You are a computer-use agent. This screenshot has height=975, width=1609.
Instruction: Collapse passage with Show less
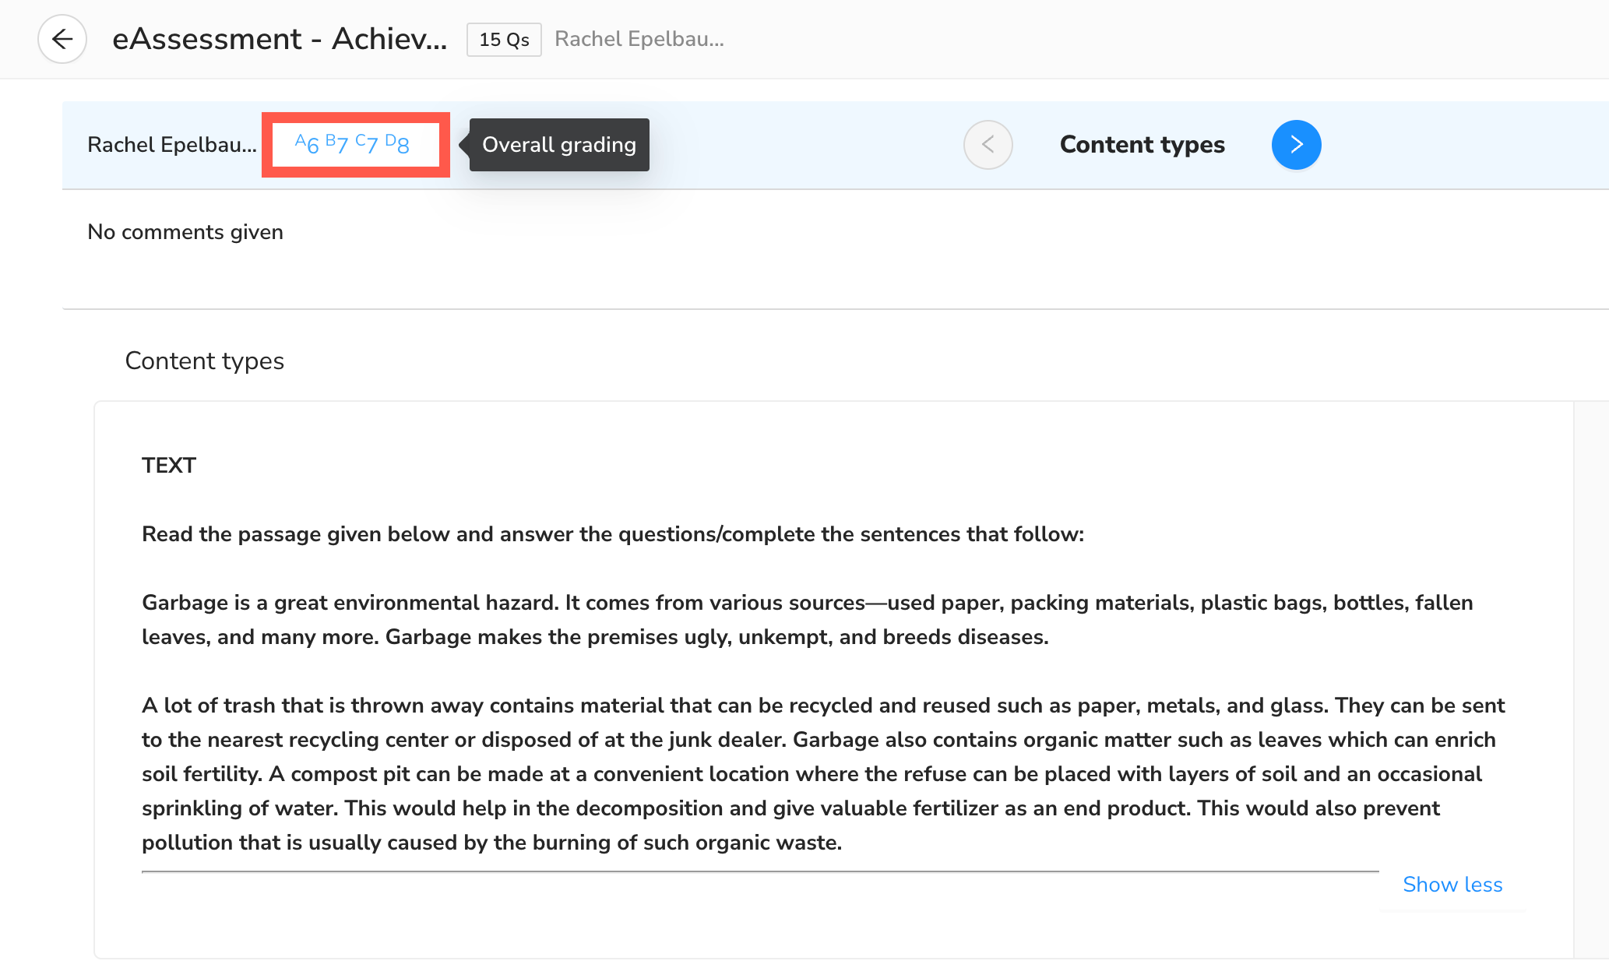pyautogui.click(x=1452, y=885)
